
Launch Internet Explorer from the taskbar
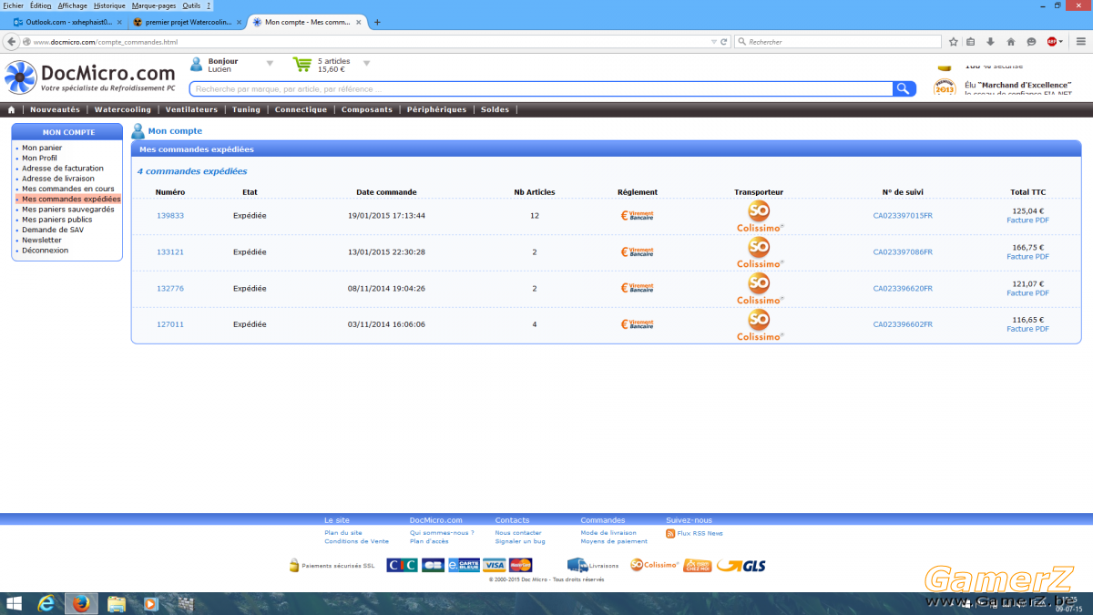[46, 603]
